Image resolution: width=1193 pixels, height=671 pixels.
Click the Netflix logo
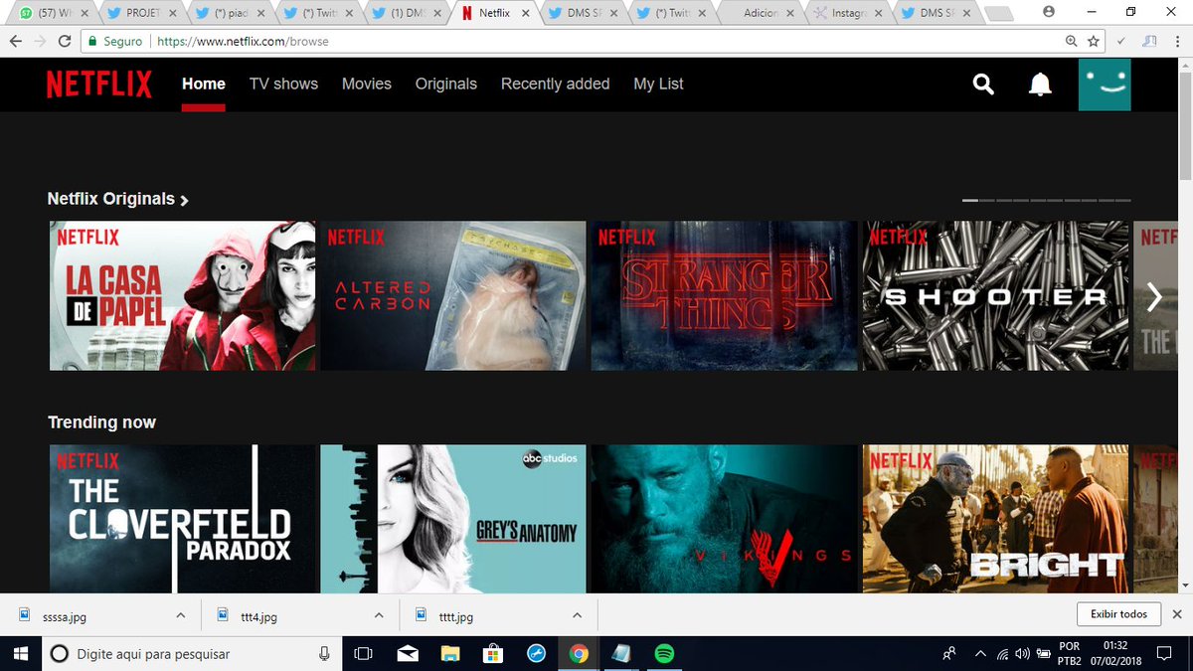[x=99, y=84]
